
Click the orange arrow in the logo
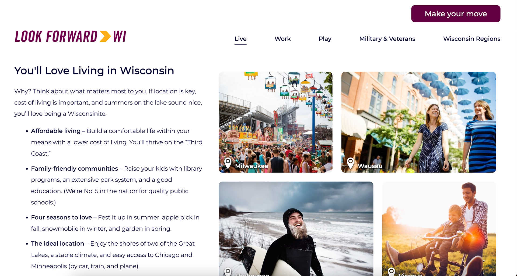(105, 36)
